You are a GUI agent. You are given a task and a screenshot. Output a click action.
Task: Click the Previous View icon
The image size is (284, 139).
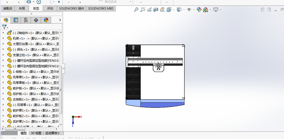[149, 10]
